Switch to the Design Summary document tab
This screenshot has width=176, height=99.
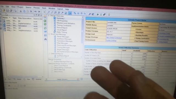62,79
